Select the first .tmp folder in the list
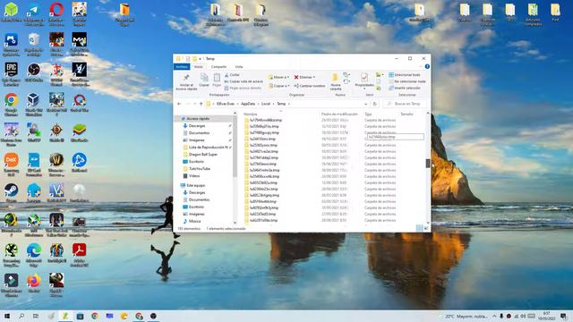573x322 pixels. [x=266, y=120]
